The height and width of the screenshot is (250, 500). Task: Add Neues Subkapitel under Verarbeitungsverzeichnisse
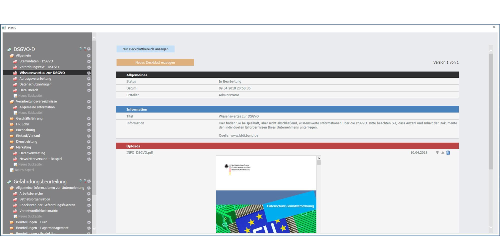click(x=30, y=112)
